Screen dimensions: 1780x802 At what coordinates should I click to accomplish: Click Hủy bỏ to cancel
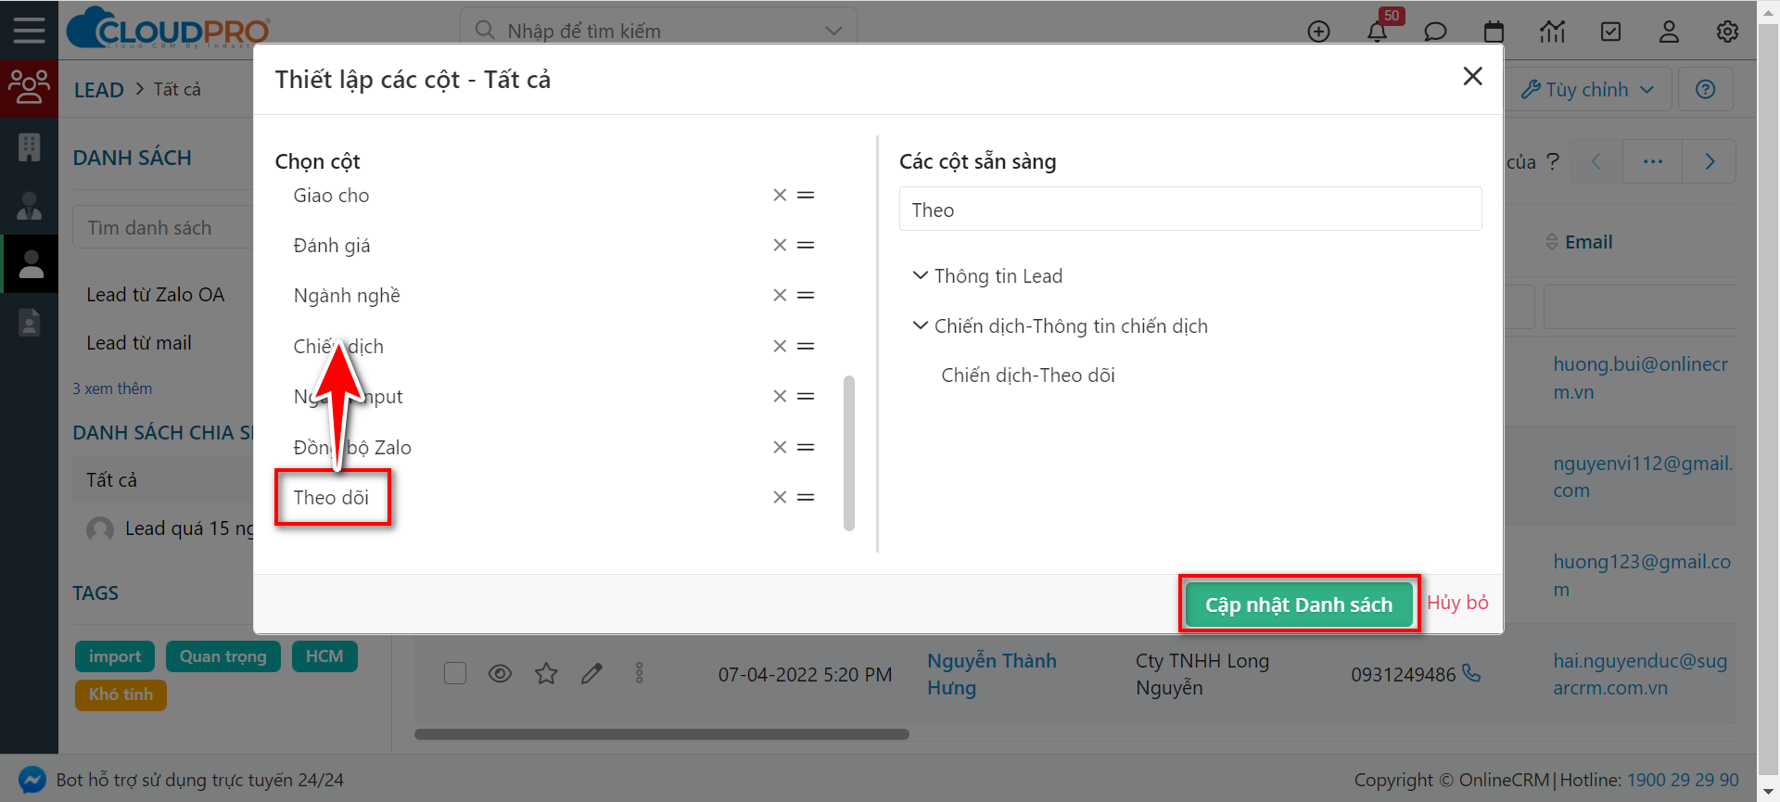coord(1457,603)
